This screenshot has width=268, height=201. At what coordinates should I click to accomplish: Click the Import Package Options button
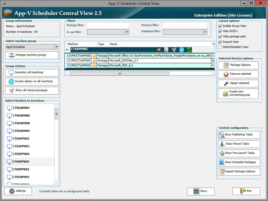(x=239, y=172)
